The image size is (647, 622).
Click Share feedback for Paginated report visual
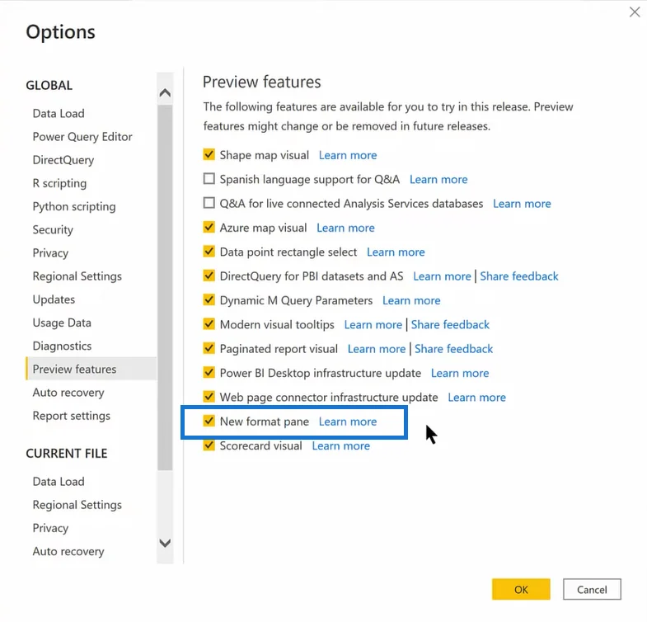[x=454, y=349]
